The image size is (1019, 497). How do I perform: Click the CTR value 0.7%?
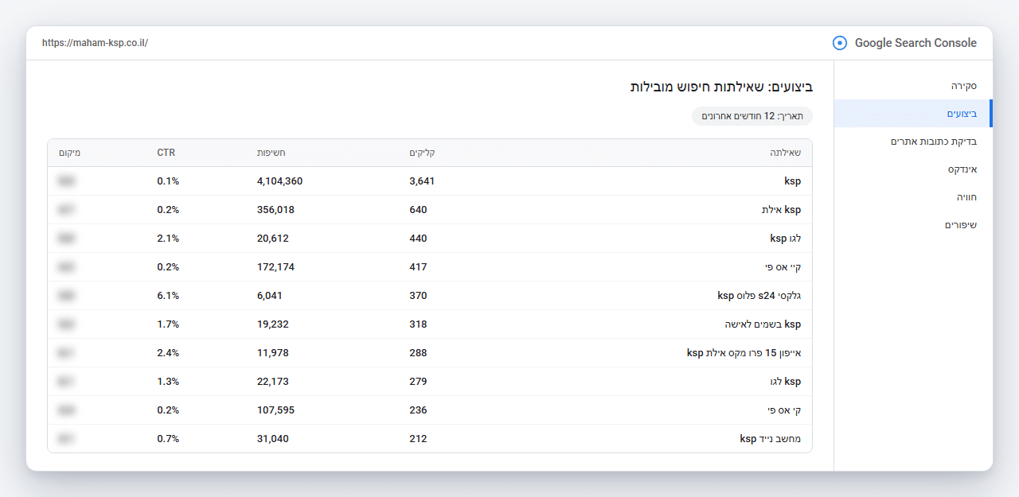click(168, 439)
